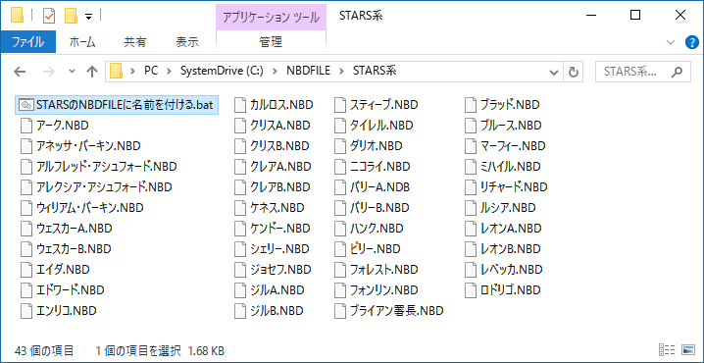Click the search magnifier icon
Image resolution: width=704 pixels, height=363 pixels.
pos(677,72)
